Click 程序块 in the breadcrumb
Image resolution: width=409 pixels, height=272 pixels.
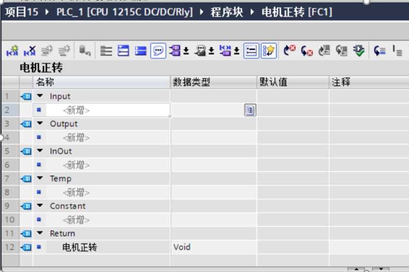pos(226,12)
